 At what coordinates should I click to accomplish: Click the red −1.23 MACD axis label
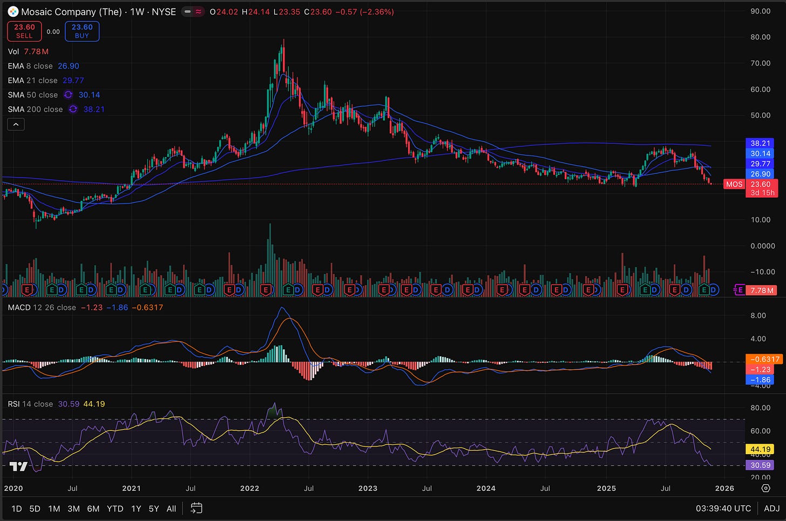(x=760, y=369)
